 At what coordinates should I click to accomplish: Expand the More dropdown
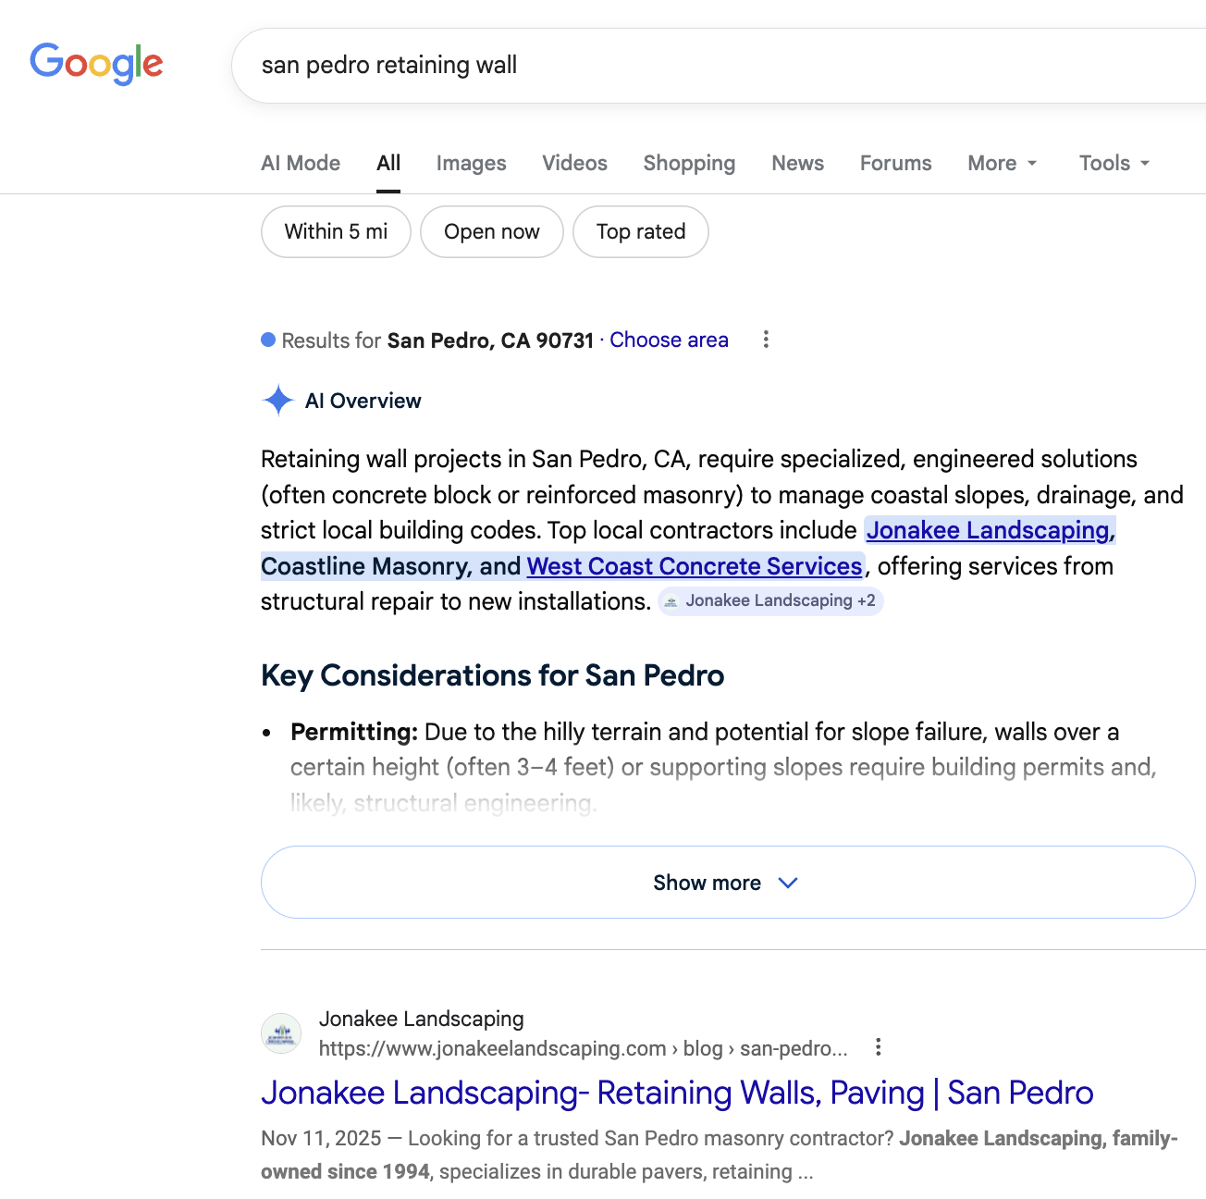(1003, 163)
